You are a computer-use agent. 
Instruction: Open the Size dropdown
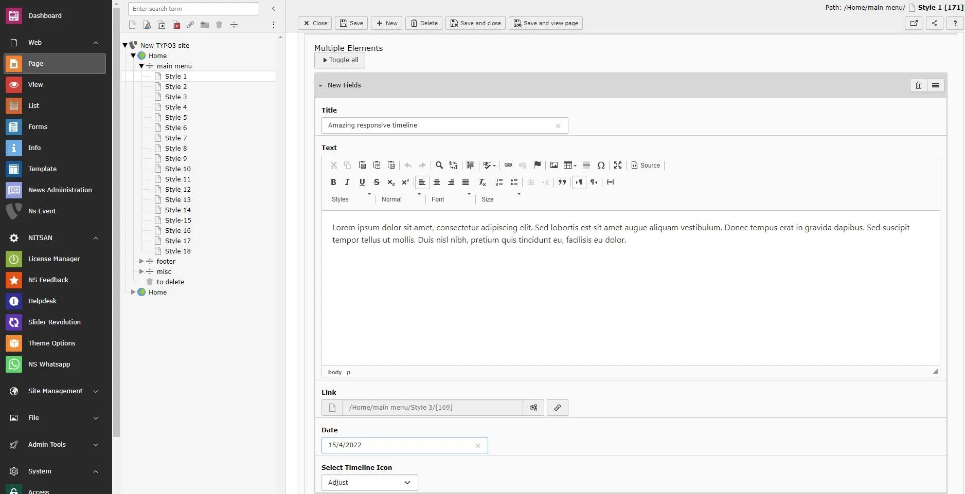[501, 199]
